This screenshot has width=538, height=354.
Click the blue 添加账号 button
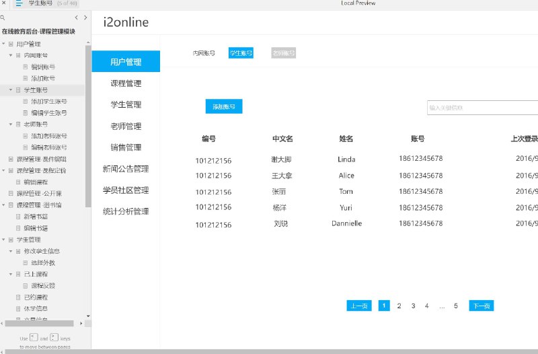[224, 106]
